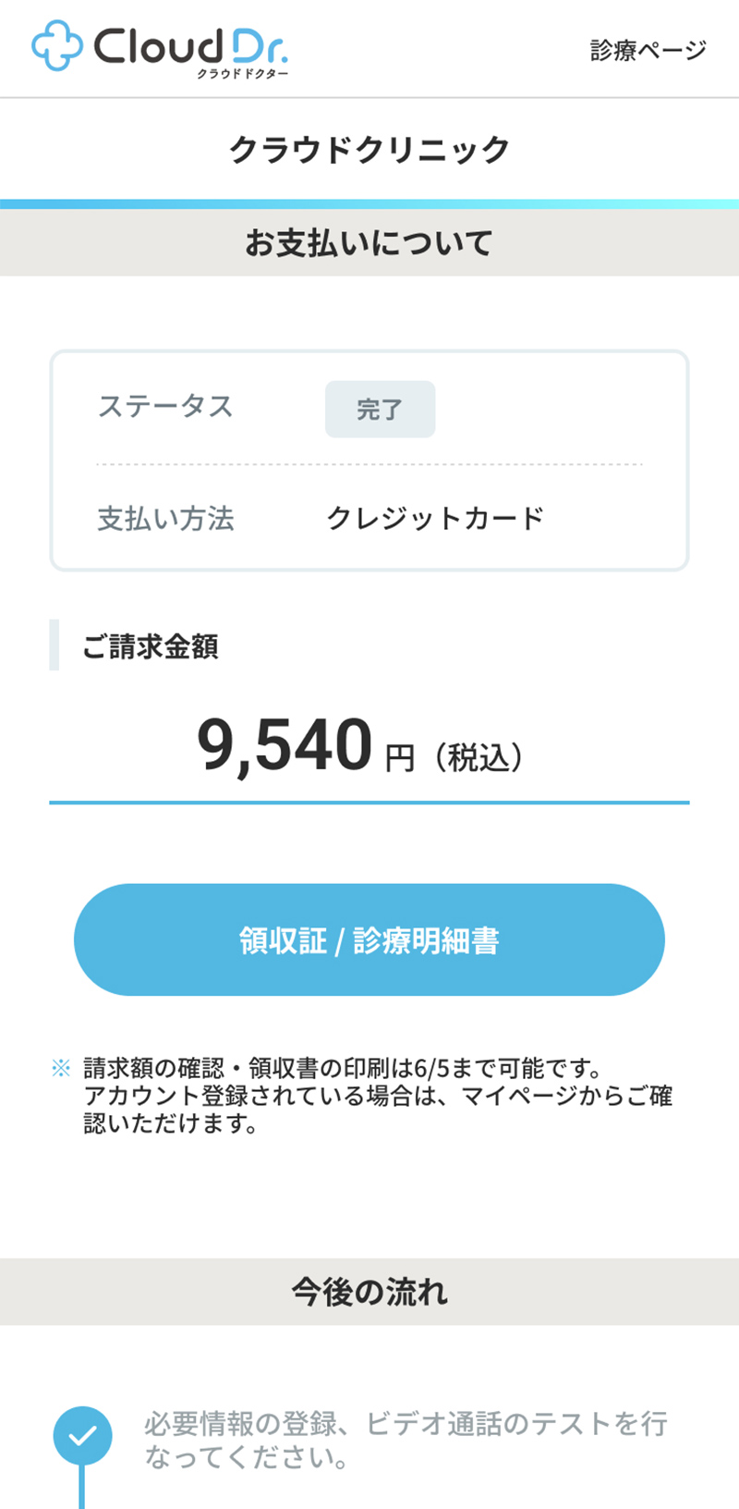Click the 完了 status badge
The image size is (739, 1509).
pyautogui.click(x=380, y=409)
